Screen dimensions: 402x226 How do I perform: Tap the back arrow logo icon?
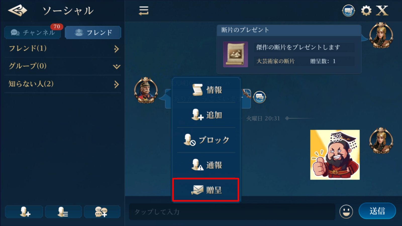click(x=17, y=11)
